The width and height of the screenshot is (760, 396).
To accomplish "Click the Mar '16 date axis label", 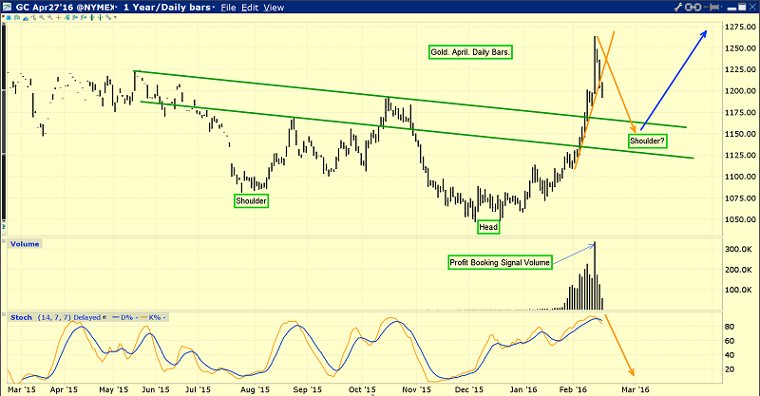I will 635,389.
